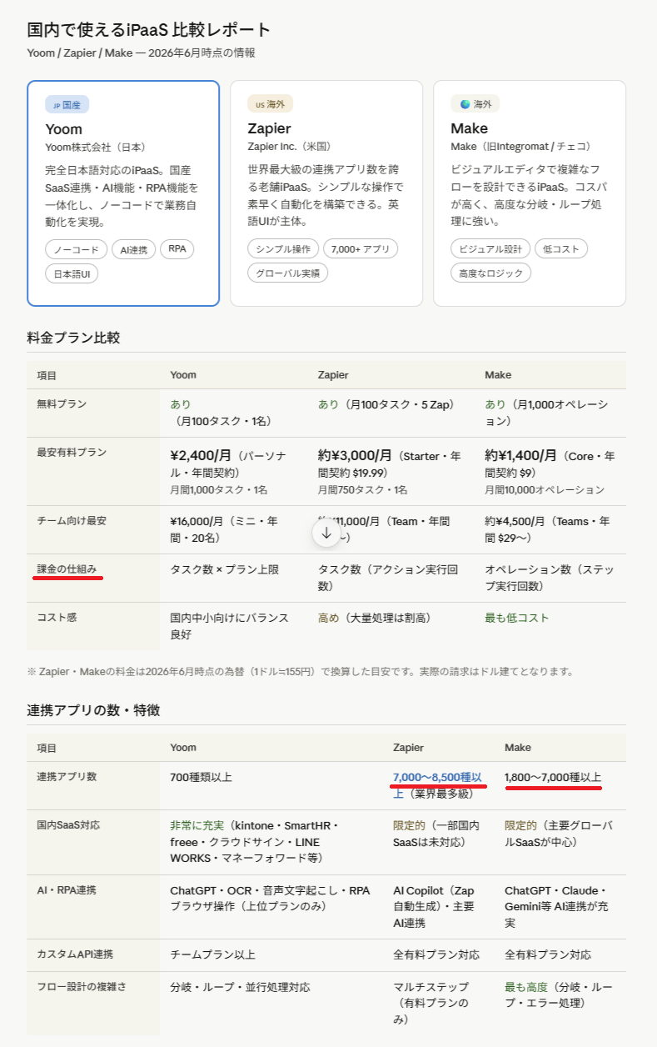Click the scroll-down arrow button
Screen dimensions: 657x1047
(x=326, y=533)
